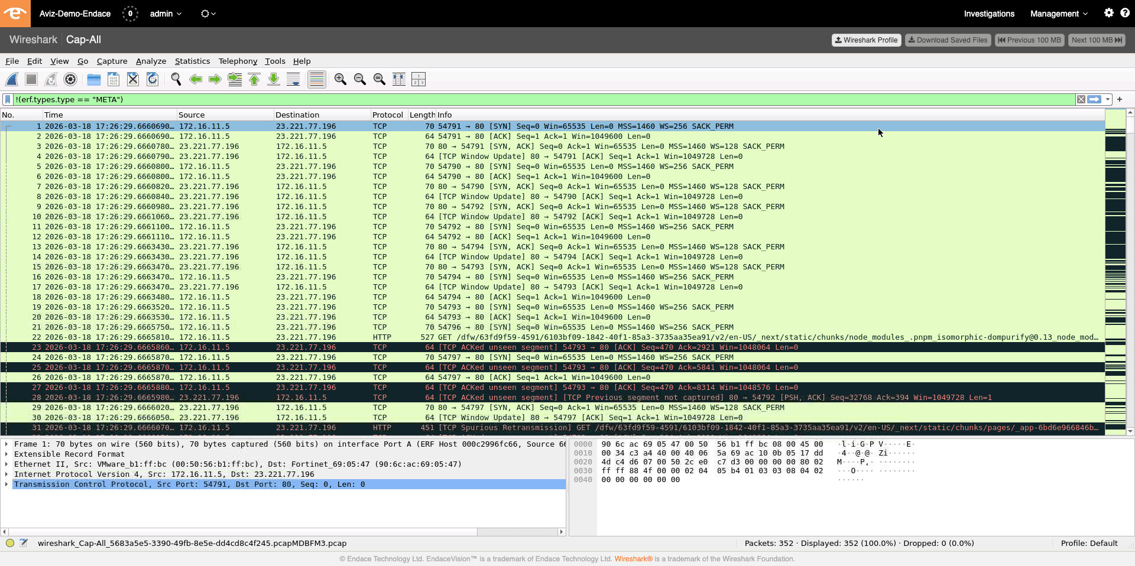Click the Profile: Default status text
This screenshot has height=566, width=1135.
(1089, 543)
